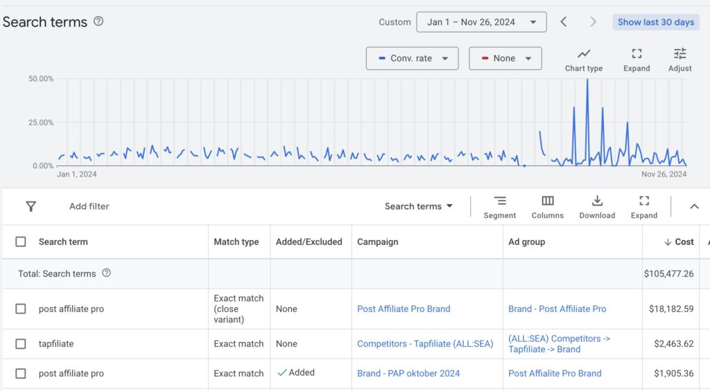The image size is (710, 391).
Task: Open the chart Adjust settings
Action: pyautogui.click(x=679, y=61)
